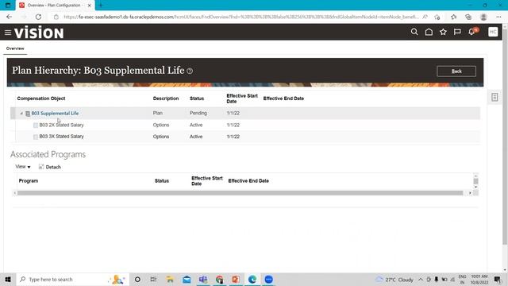
Task: Open browser collections icon
Action: coord(468,17)
